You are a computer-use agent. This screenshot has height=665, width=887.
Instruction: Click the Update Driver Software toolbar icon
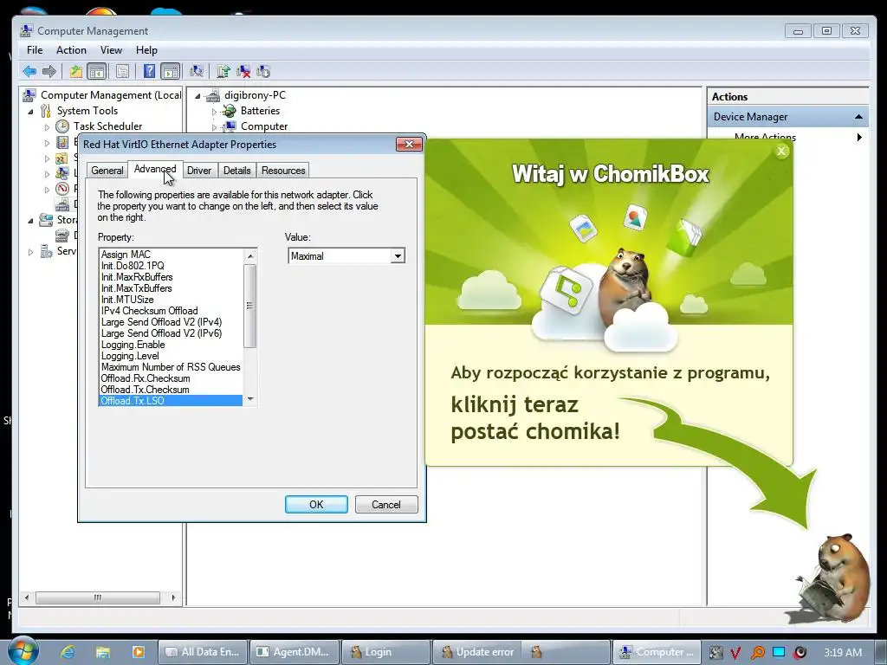[x=223, y=71]
